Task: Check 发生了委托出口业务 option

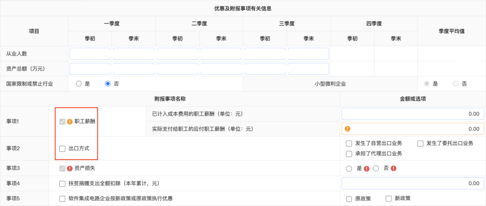Action: click(420, 144)
